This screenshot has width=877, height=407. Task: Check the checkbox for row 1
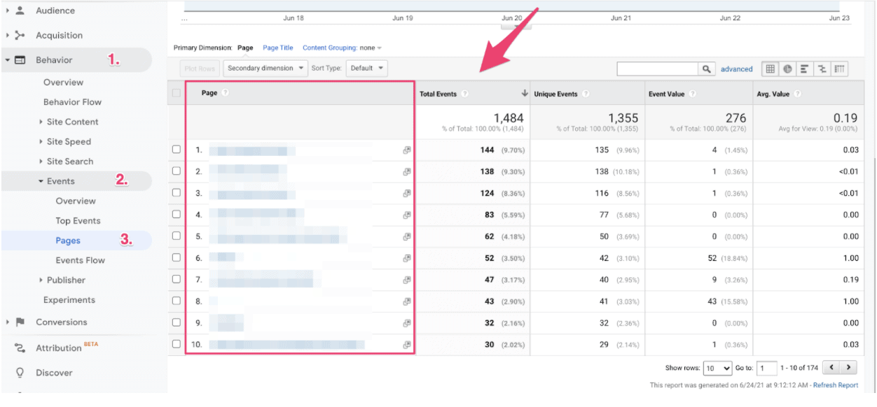click(177, 150)
